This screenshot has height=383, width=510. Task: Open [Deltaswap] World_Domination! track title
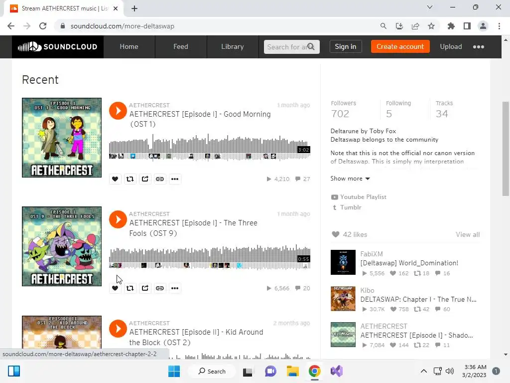pos(409,263)
